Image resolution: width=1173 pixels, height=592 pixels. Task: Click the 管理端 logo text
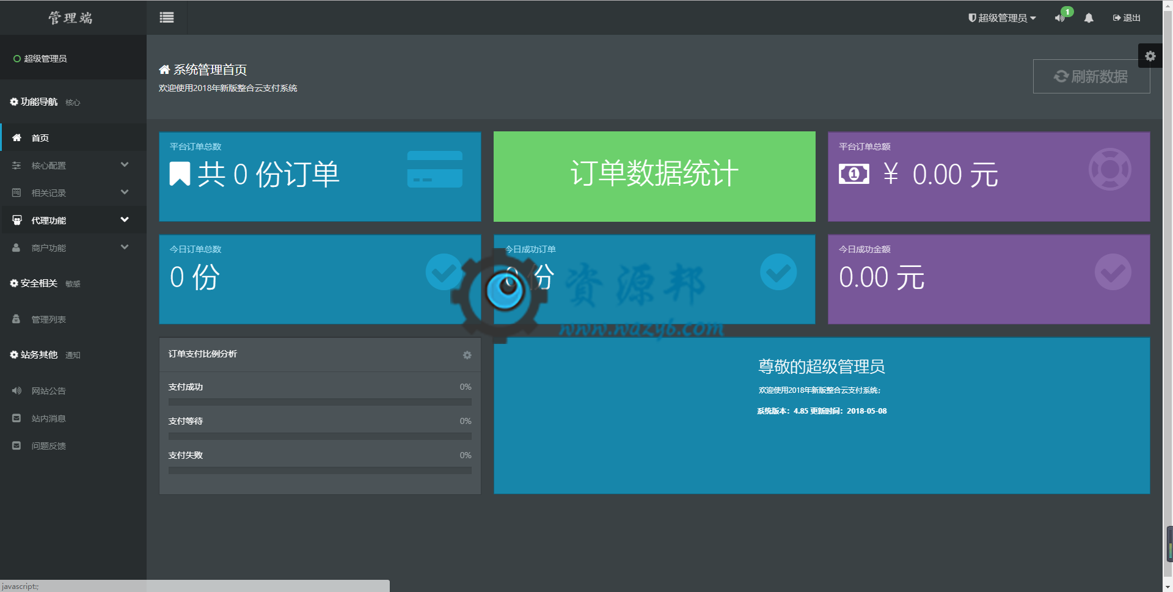click(71, 18)
